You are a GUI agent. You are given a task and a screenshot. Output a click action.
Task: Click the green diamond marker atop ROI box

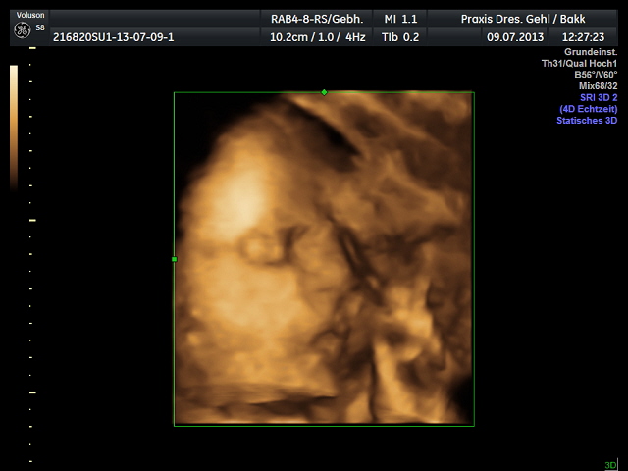[324, 92]
